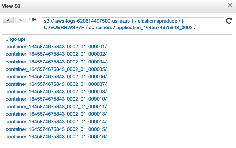
Task: Open folder container ending in 000013
Action: 56,114
